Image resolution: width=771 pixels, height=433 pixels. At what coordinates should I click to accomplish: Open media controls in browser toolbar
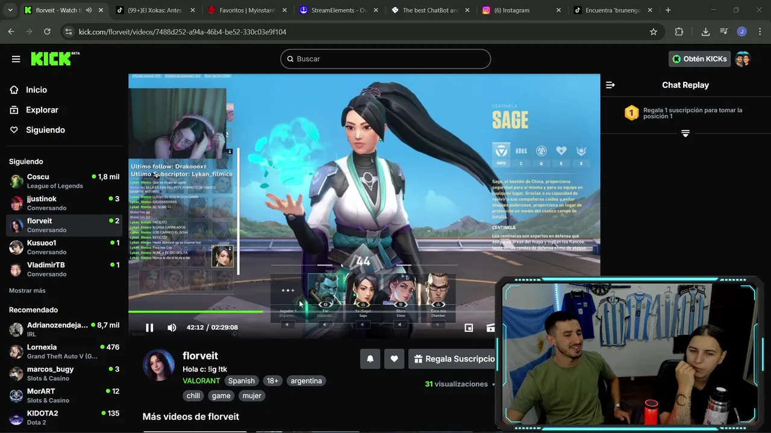coord(724,32)
